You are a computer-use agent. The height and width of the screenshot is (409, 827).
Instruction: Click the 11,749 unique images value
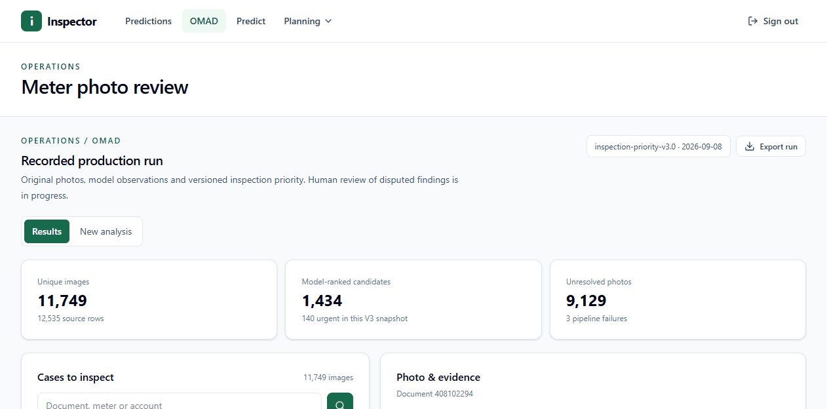point(62,301)
